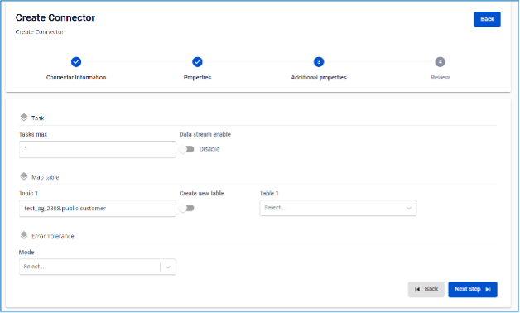Toggle the Data stream enable switch
The height and width of the screenshot is (313, 520).
click(186, 149)
